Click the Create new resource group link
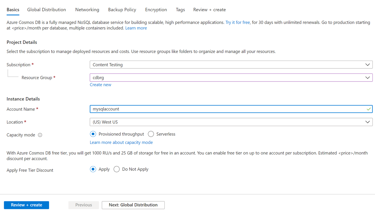This screenshot has height=212, width=375. point(100,85)
